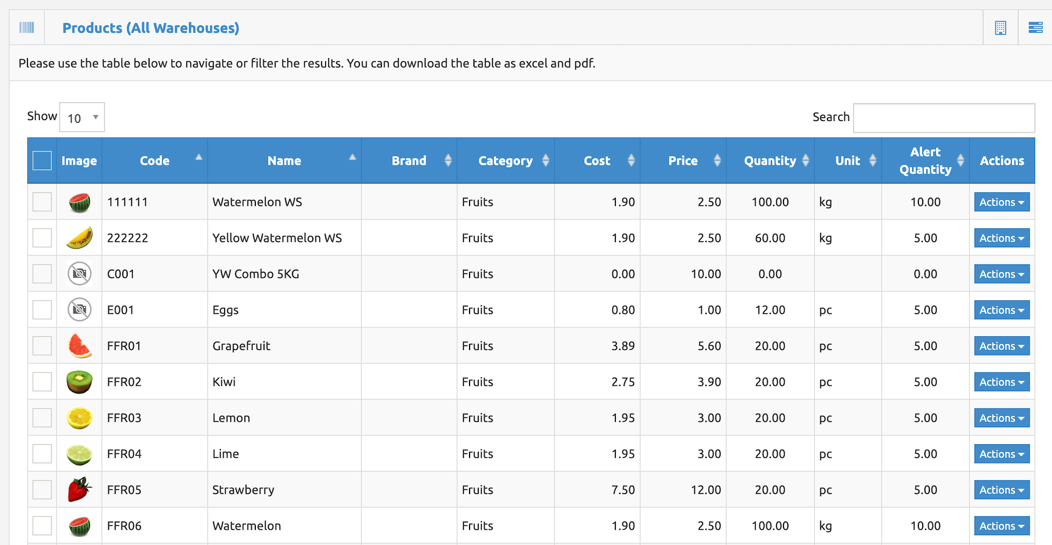This screenshot has width=1052, height=545.
Task: Open Actions button for YW Combo 5KG
Action: [1001, 274]
